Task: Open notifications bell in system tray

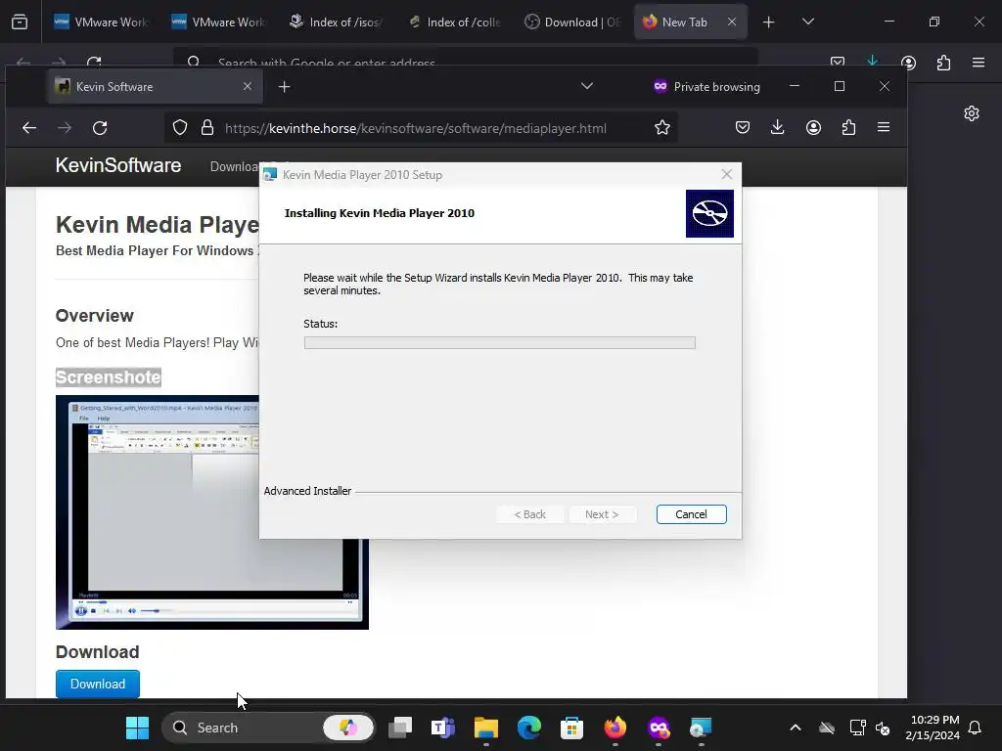Action: click(976, 728)
